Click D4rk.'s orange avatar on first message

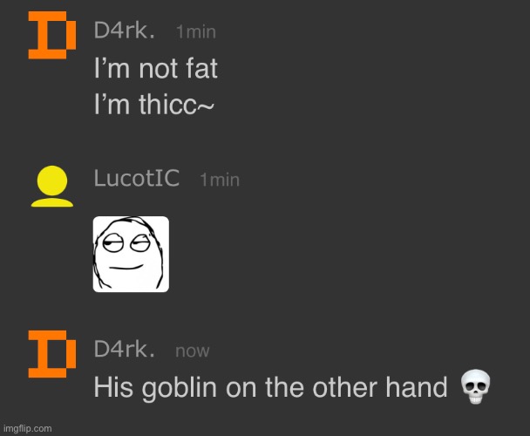(x=52, y=35)
